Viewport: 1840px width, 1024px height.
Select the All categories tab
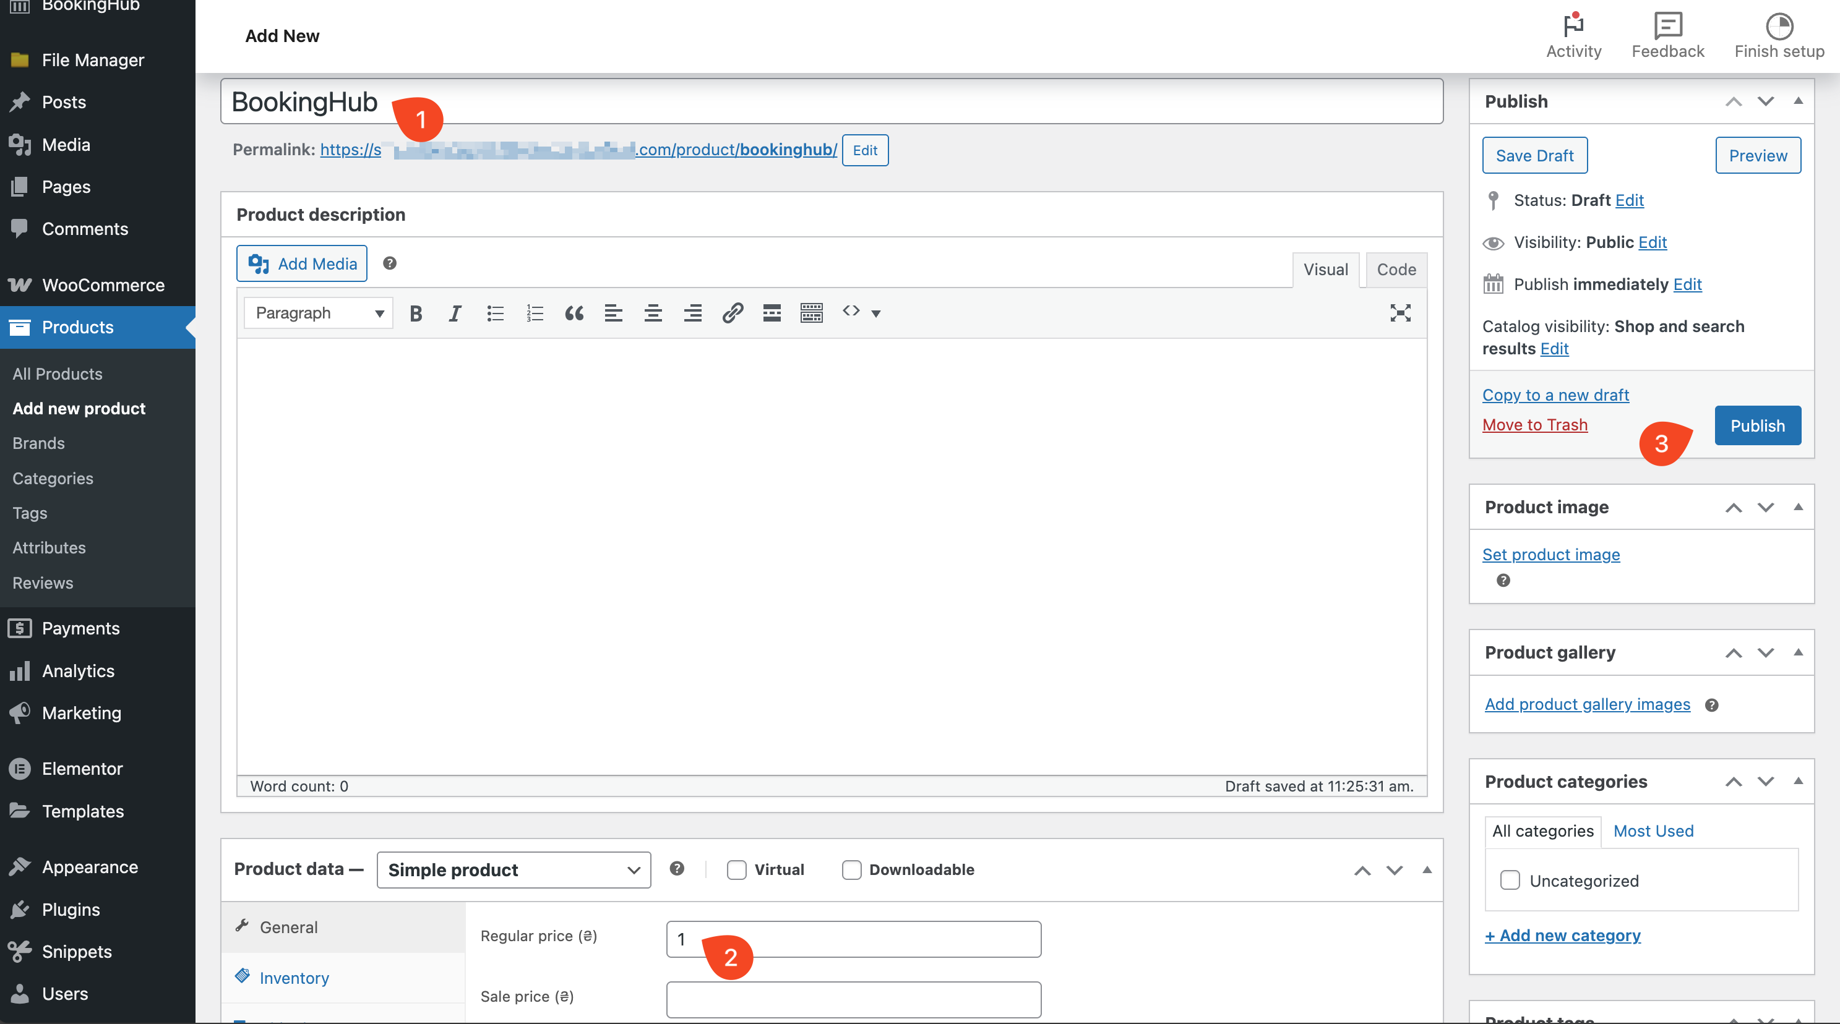click(1543, 831)
